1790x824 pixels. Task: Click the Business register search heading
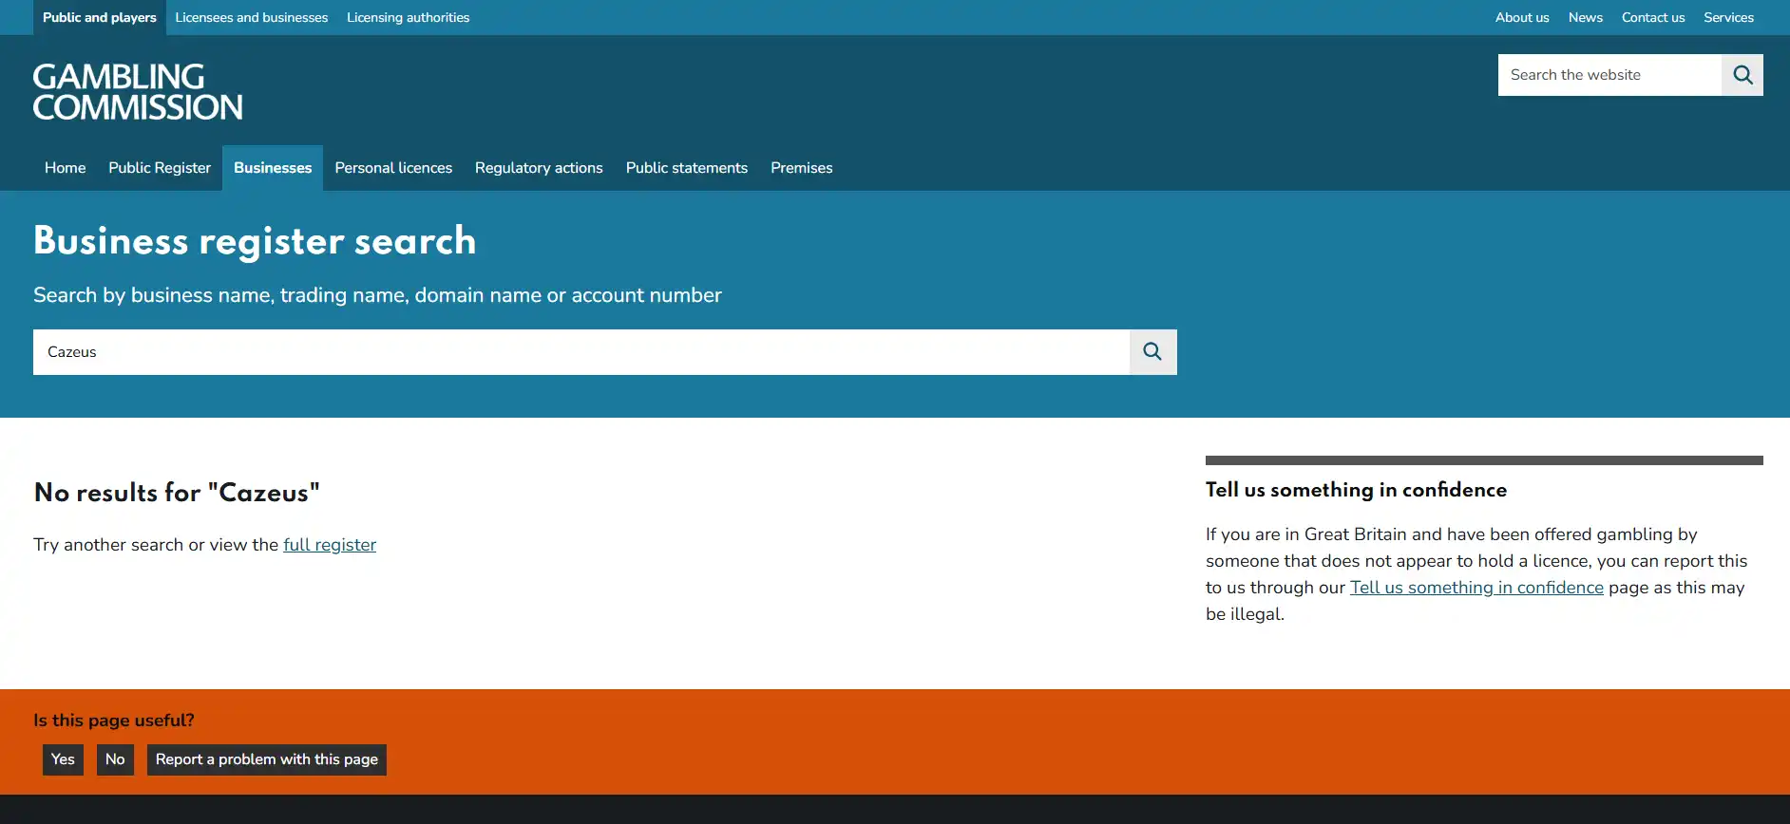pos(255,241)
